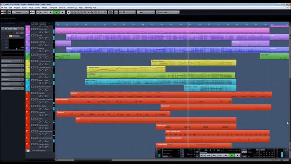Screen dimensions: 291x164
Task: Open the Project menu
Action: 17,8
